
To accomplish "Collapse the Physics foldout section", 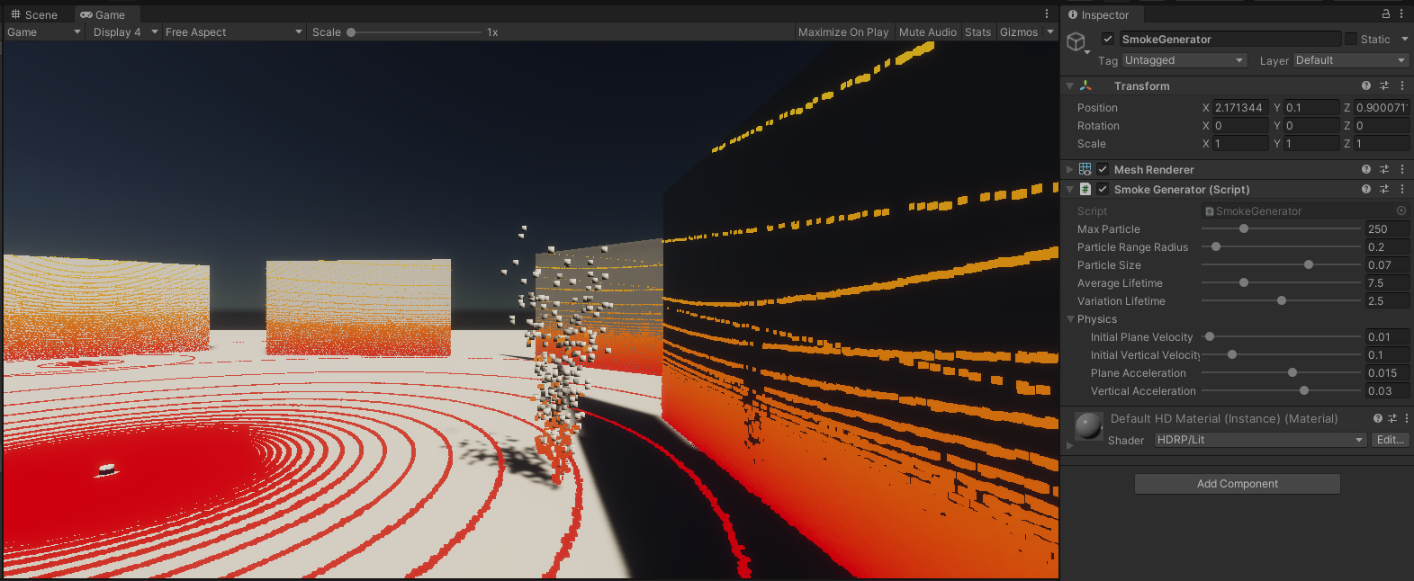I will (1071, 319).
